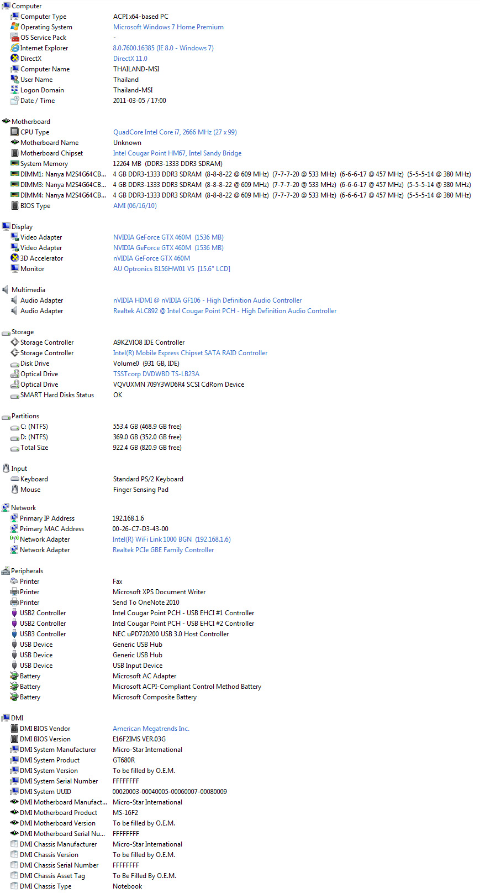
Task: Click the USB3 Controller row icon
Action: point(14,634)
